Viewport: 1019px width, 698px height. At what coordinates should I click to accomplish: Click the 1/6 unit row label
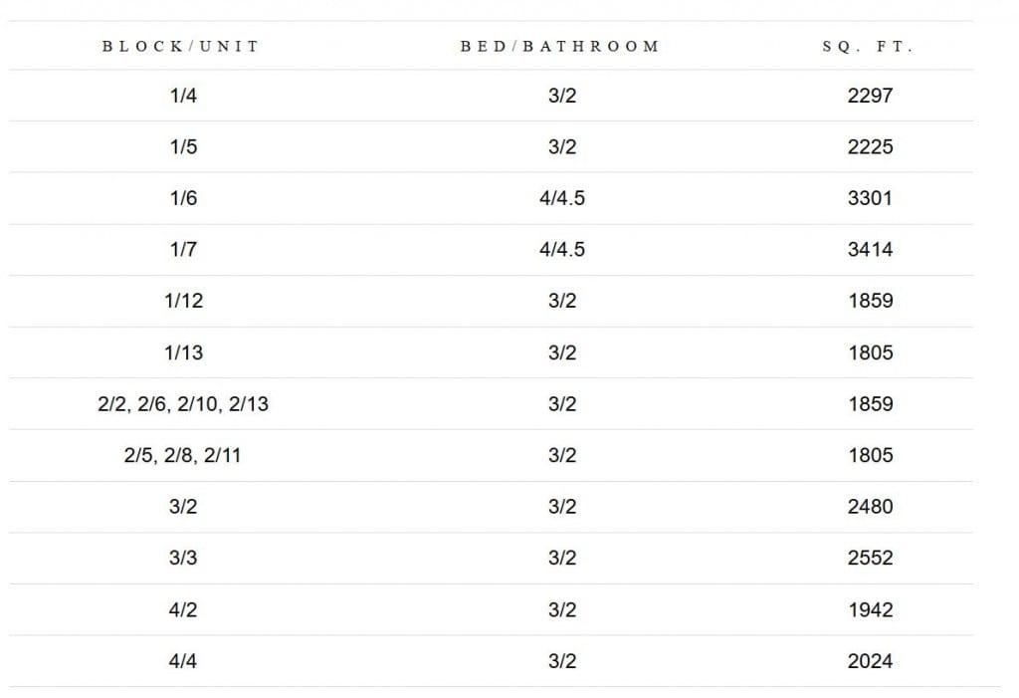pyautogui.click(x=183, y=198)
